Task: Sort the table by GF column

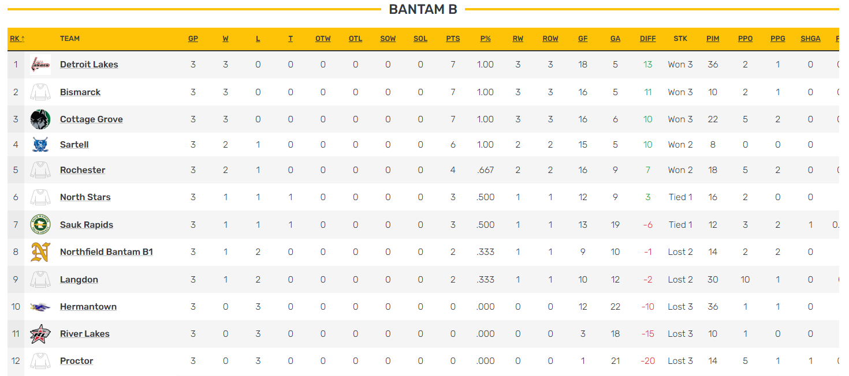Action: [x=583, y=39]
